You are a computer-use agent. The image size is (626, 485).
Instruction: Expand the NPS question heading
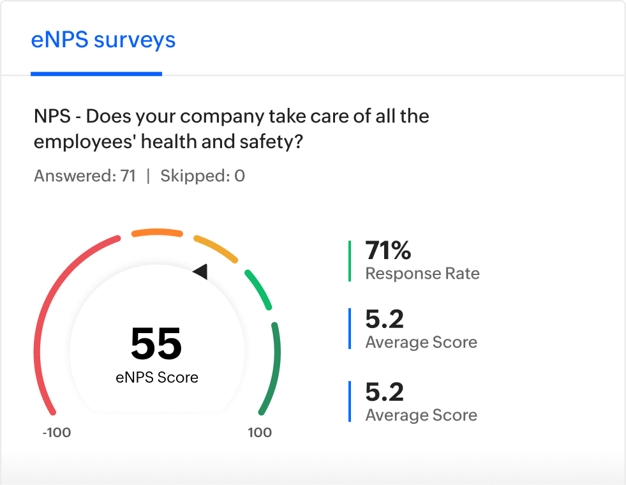coord(231,128)
